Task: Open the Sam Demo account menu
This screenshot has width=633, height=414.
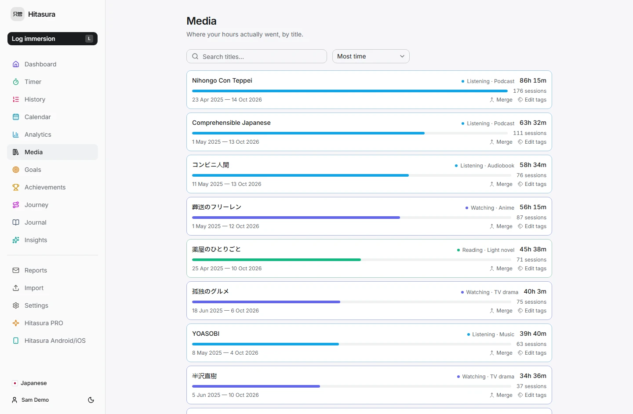Action: tap(31, 400)
